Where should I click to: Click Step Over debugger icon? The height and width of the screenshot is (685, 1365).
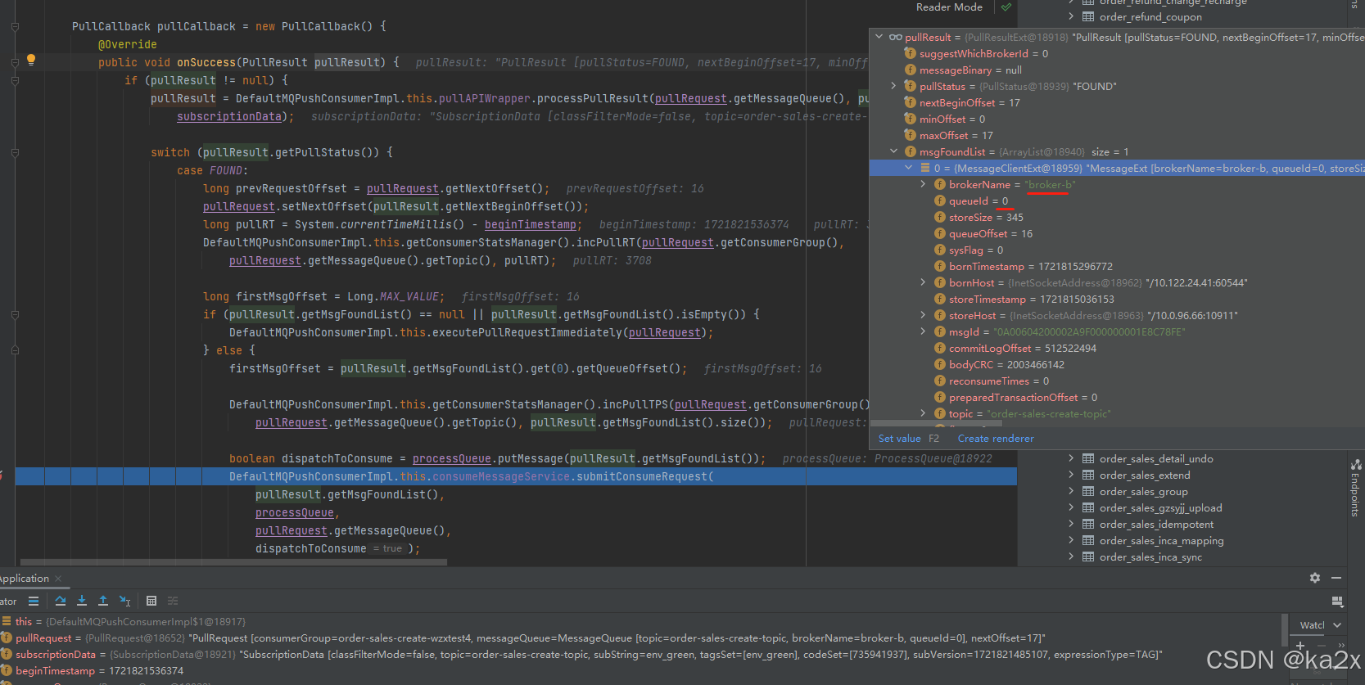60,601
